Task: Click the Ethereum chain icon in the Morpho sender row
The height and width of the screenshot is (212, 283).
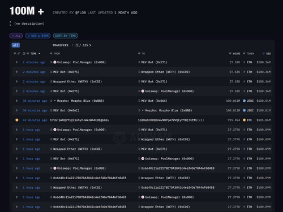Action: tap(17, 101)
